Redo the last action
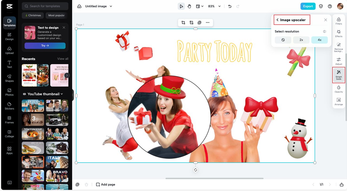 tap(238, 6)
